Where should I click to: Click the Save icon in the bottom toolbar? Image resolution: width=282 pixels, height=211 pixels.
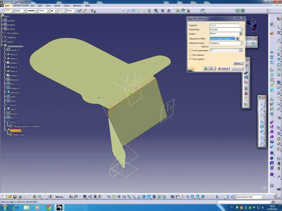(15, 197)
